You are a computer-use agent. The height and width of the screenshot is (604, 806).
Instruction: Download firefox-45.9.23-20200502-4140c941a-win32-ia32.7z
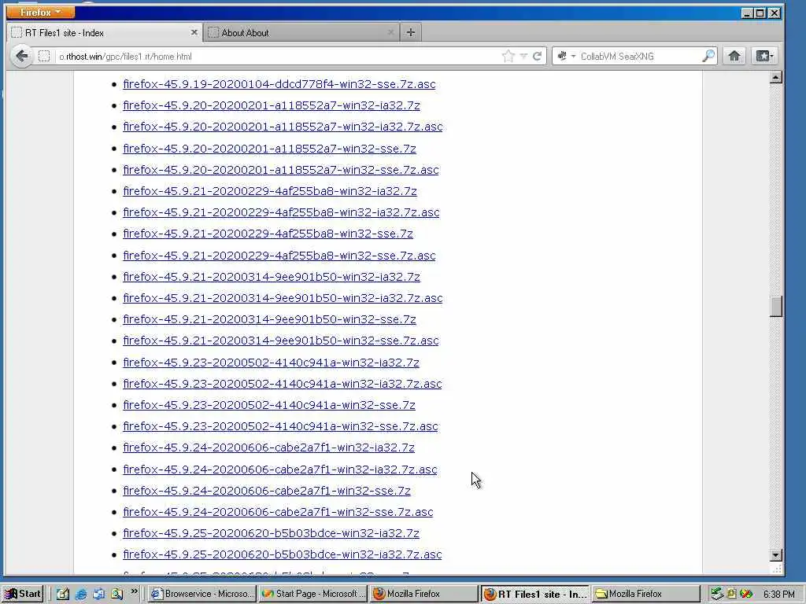[271, 363]
